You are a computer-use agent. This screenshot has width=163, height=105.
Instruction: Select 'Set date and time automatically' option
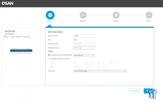click(x=49, y=55)
